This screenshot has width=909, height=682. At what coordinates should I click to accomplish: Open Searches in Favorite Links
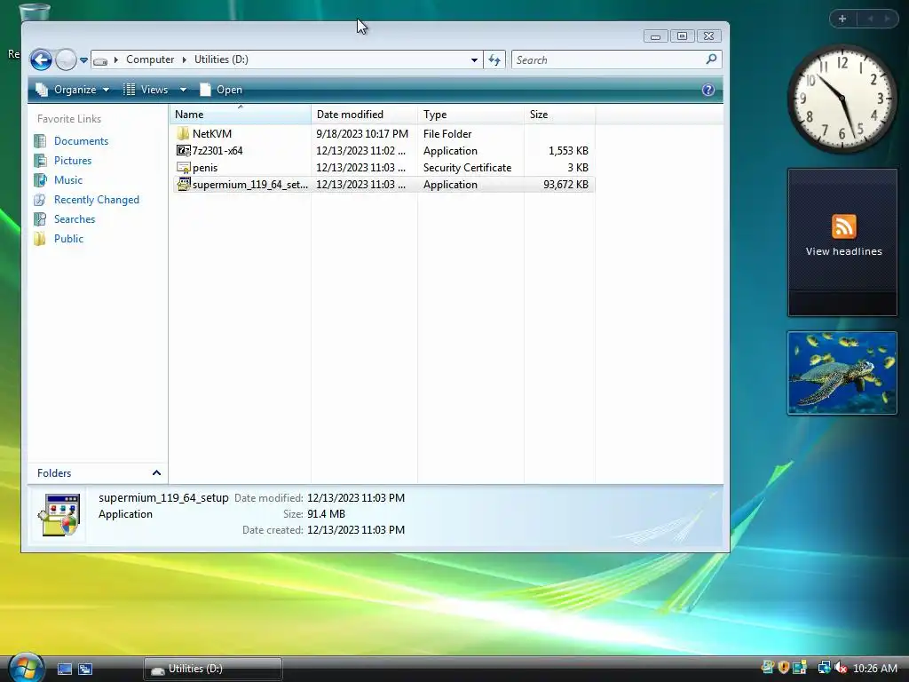[75, 219]
